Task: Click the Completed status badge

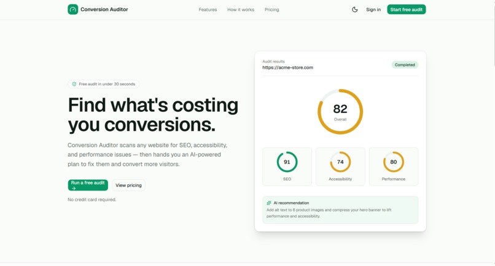Action: click(405, 65)
